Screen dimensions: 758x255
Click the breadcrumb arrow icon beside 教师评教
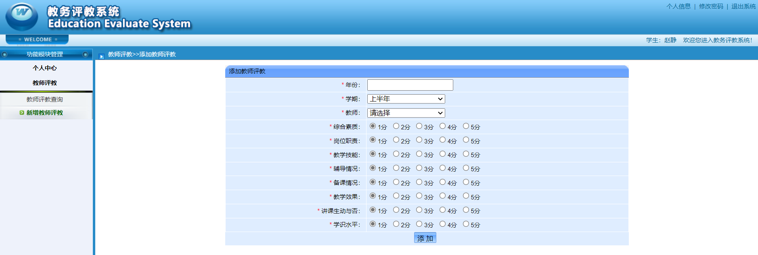coord(102,56)
